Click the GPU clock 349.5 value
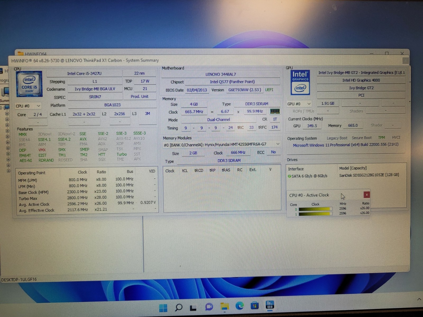423x317 pixels. coord(312,126)
